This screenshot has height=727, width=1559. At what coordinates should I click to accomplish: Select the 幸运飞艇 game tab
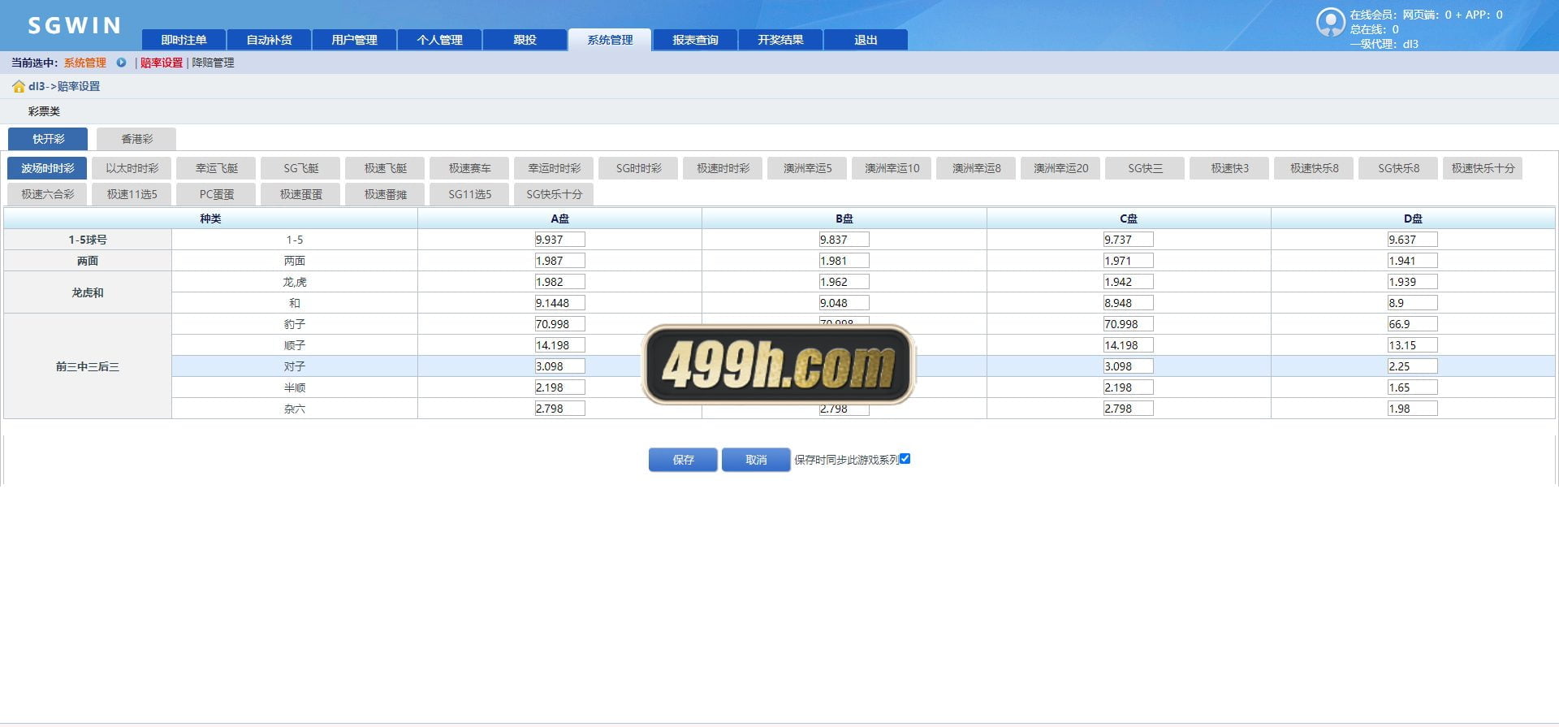(216, 168)
